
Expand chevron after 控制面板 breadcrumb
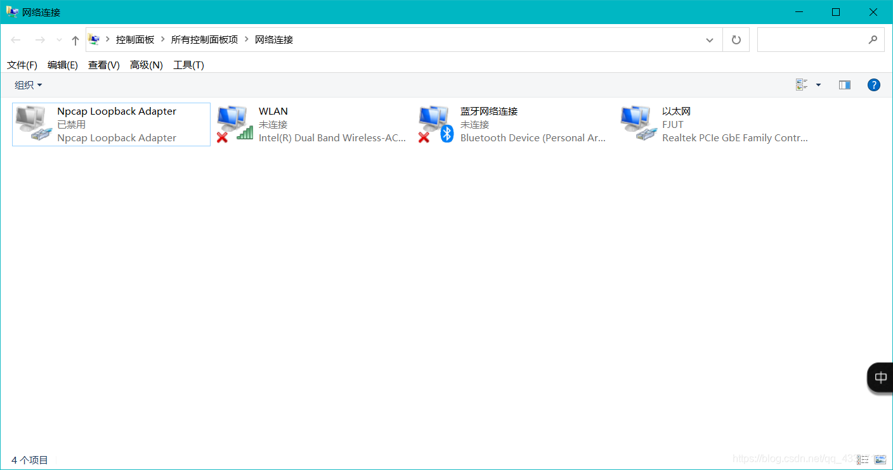163,39
